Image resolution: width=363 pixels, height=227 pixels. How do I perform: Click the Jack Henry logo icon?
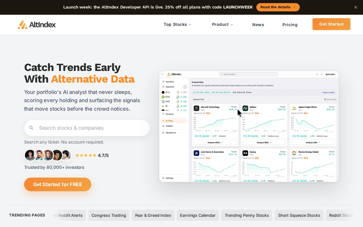(196, 153)
